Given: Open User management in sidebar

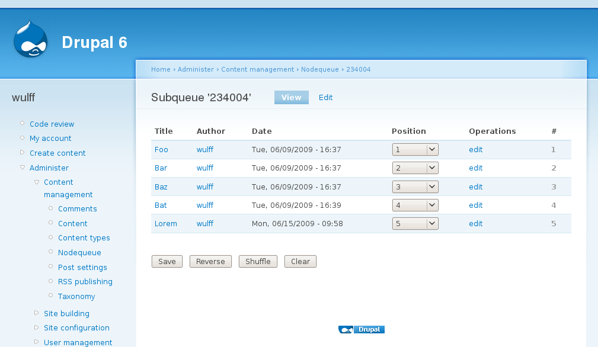Looking at the screenshot, I should pyautogui.click(x=78, y=342).
